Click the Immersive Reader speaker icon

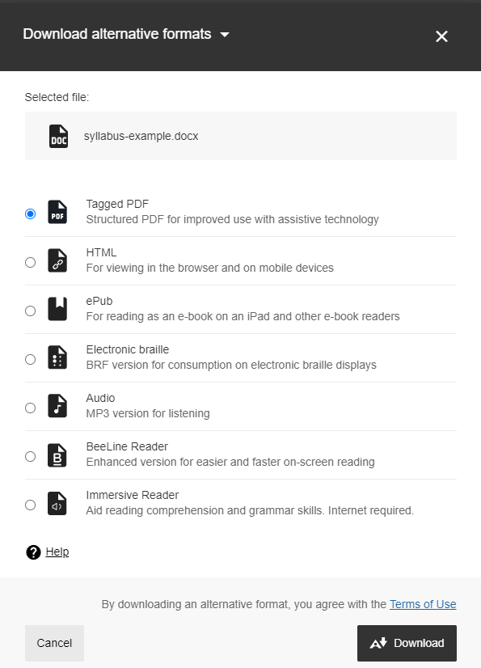[59, 505]
